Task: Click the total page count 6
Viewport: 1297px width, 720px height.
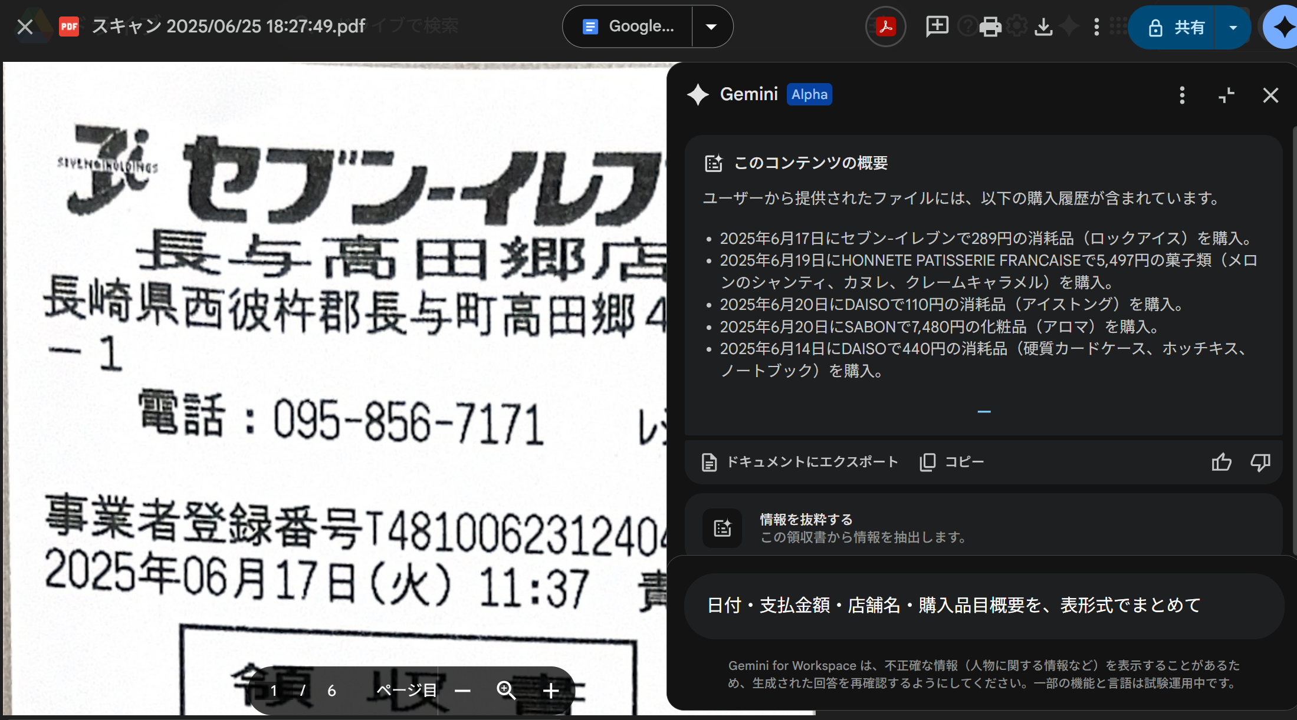Action: 331,691
